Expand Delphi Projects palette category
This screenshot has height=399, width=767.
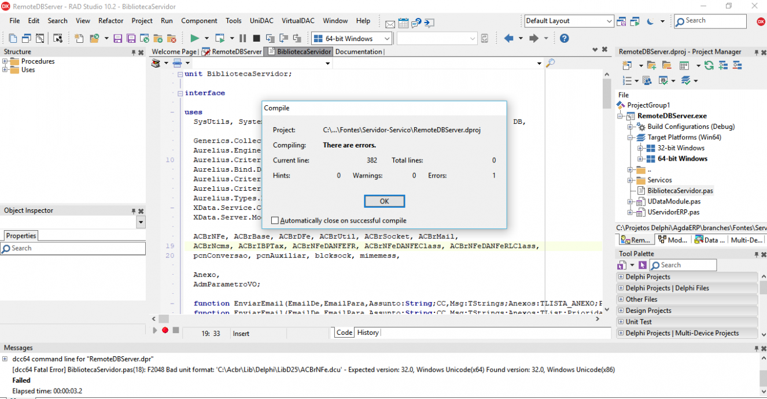coord(622,277)
